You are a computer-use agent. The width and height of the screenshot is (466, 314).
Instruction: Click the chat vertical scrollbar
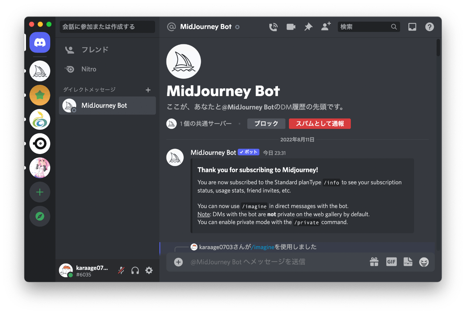439,48
